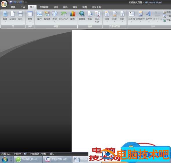The width and height of the screenshot is (171, 163).
Task: Insert a blank page (空白页)
Action: tap(13, 16)
